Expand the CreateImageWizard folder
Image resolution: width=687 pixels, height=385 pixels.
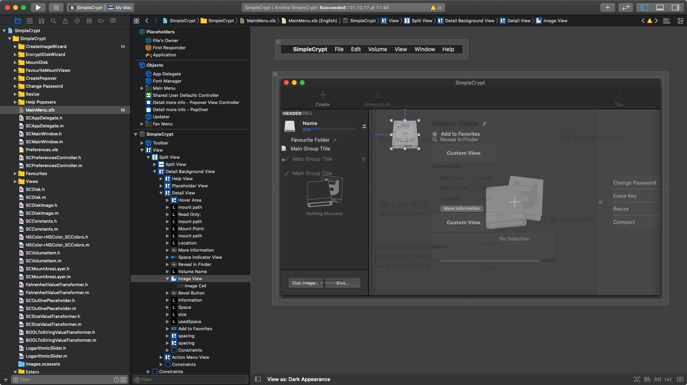click(x=15, y=46)
